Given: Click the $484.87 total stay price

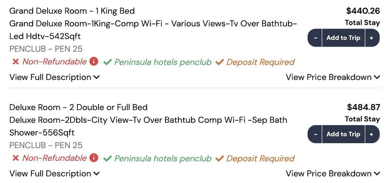Looking at the screenshot, I should [363, 107].
